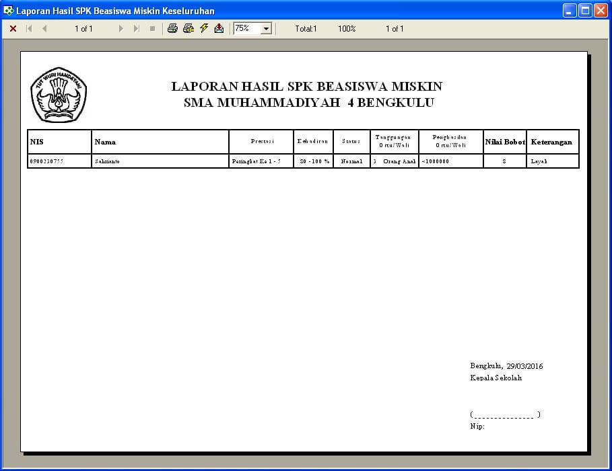Open the 75% zoom dropdown arrow
Screen dimensions: 612x471
[x=266, y=29]
